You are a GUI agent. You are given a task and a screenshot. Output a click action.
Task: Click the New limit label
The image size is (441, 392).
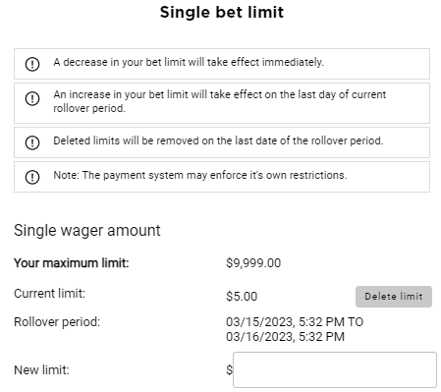tap(41, 370)
